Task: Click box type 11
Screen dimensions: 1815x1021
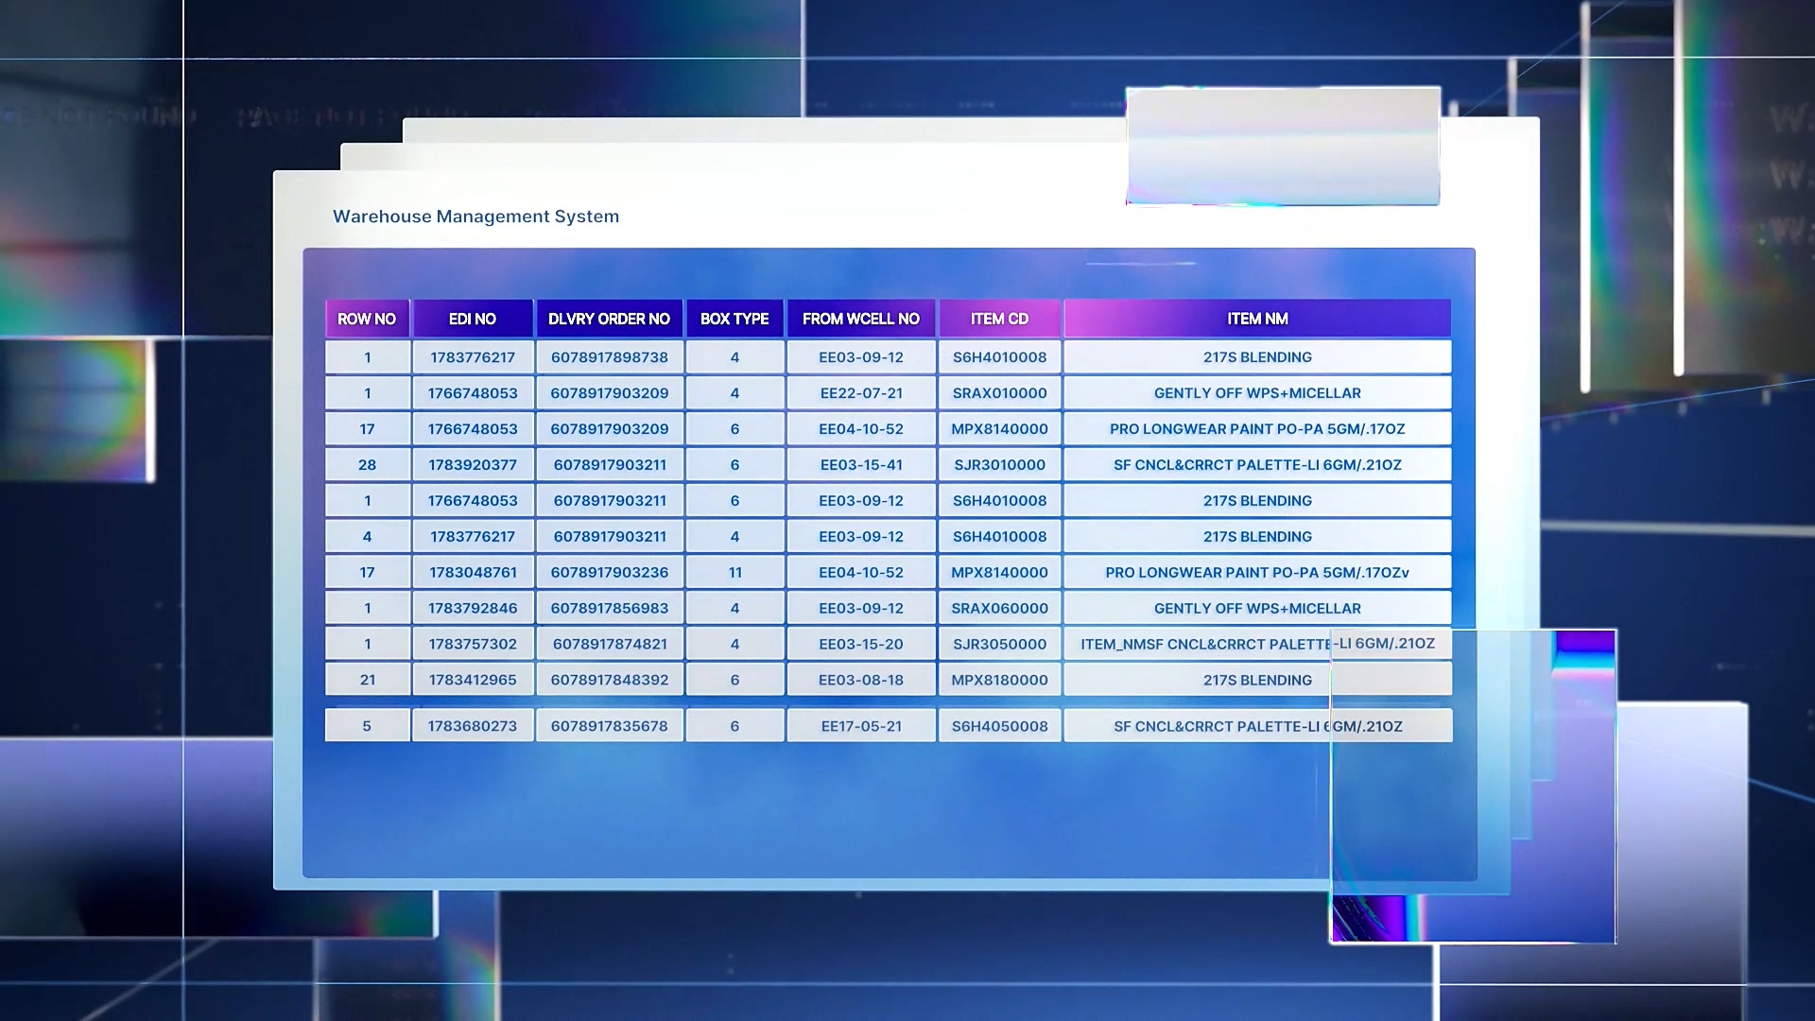Action: 735,573
